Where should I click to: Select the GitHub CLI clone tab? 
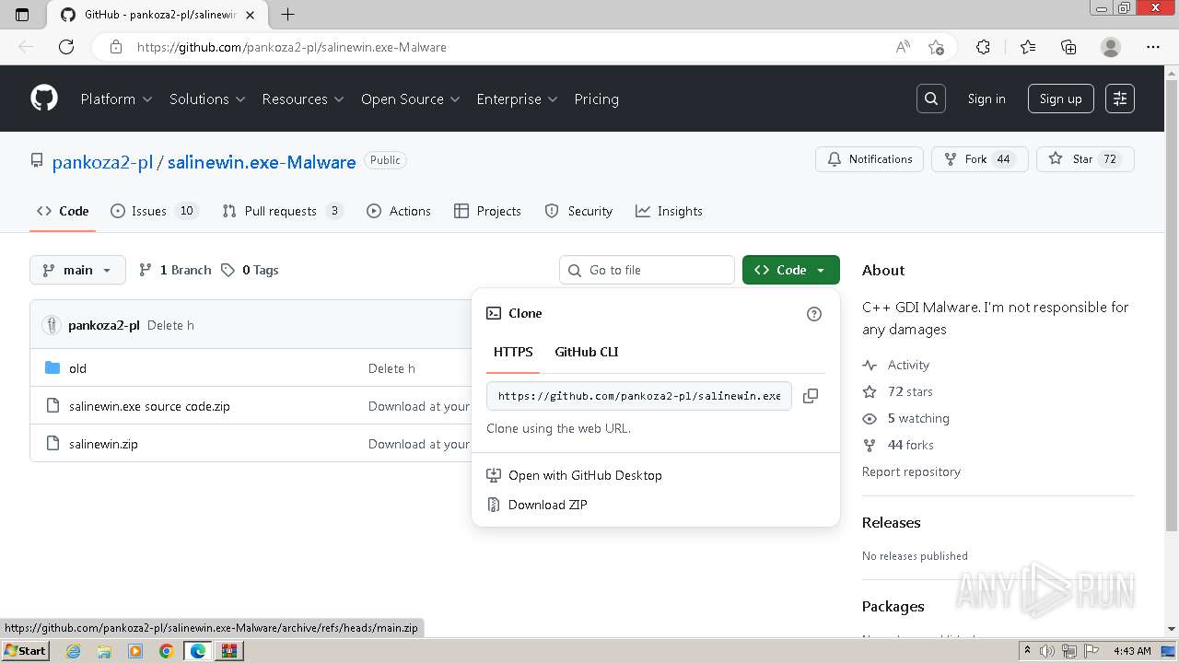click(587, 352)
